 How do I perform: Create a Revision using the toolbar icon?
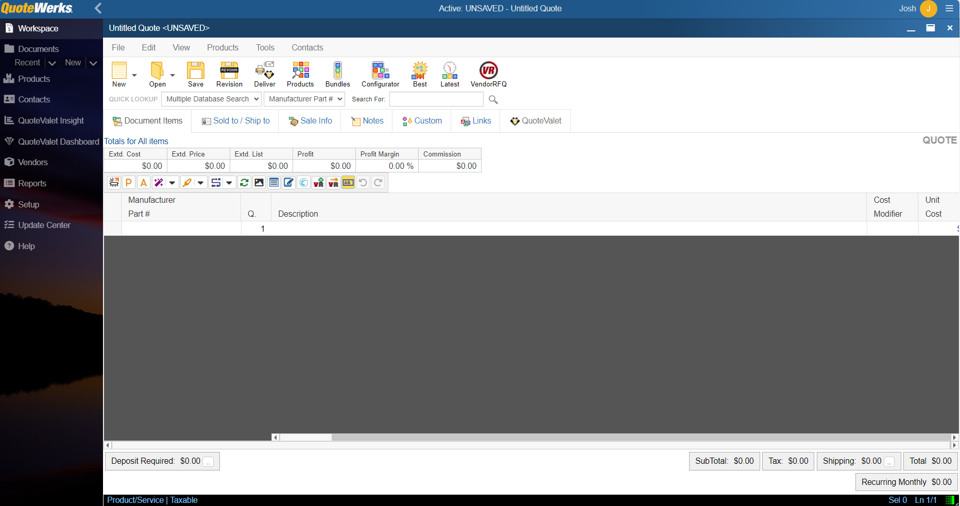(229, 74)
